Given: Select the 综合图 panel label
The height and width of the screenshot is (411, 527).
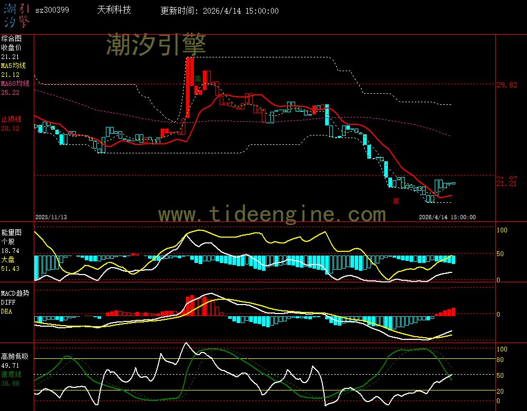Looking at the screenshot, I should pyautogui.click(x=11, y=38).
